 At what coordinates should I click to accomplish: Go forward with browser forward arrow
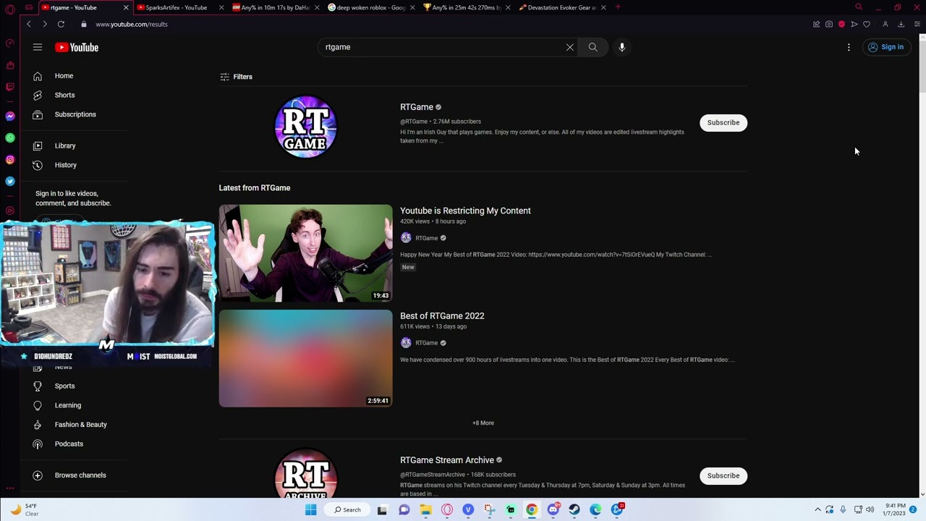(45, 24)
